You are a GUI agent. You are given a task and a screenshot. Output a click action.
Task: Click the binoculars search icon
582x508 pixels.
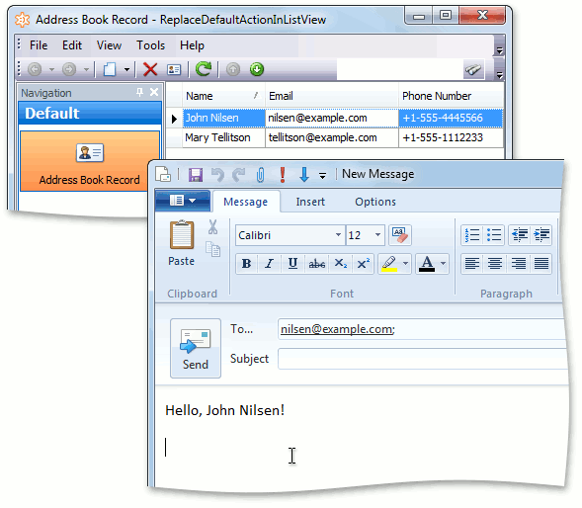pyautogui.click(x=473, y=69)
